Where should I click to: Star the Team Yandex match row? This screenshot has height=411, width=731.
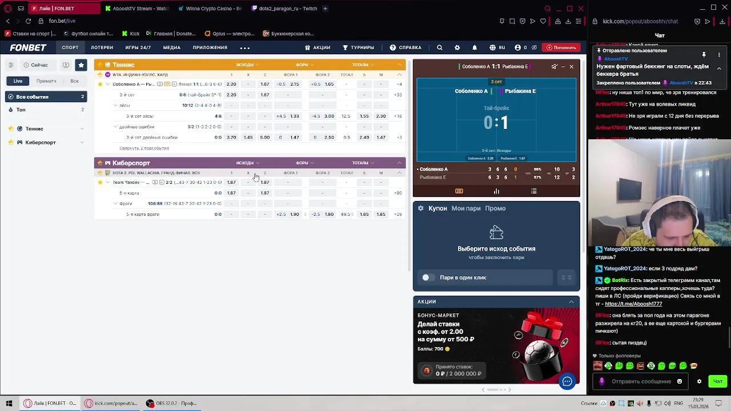100,182
